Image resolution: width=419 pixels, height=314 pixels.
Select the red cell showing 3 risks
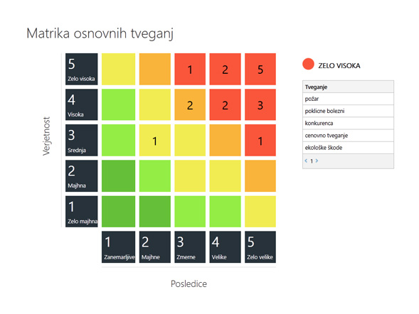click(x=260, y=104)
